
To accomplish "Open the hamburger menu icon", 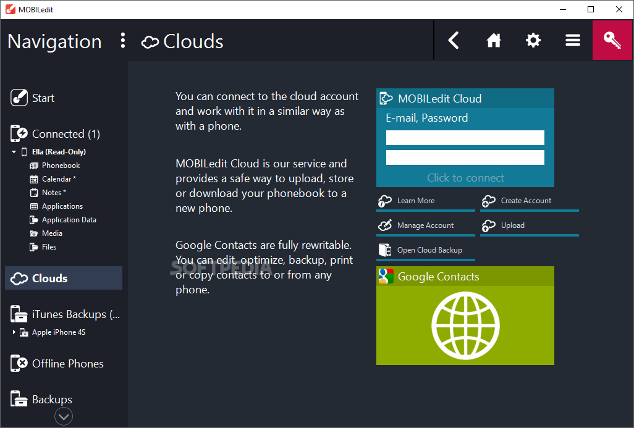I will coord(573,40).
